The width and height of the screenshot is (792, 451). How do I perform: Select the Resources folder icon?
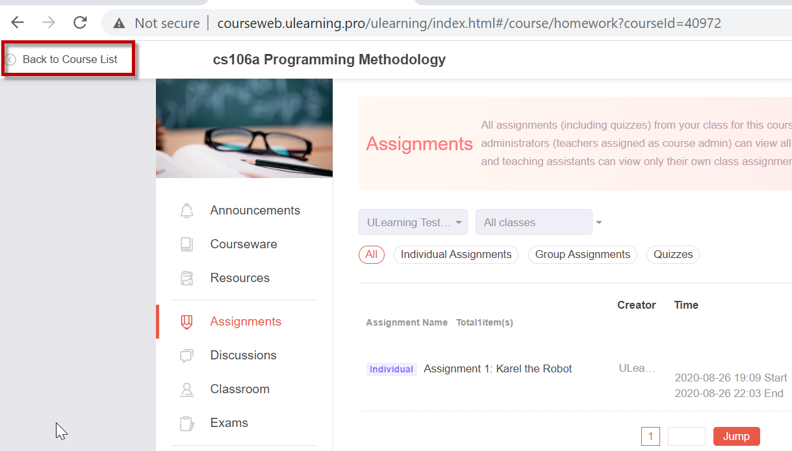point(187,278)
